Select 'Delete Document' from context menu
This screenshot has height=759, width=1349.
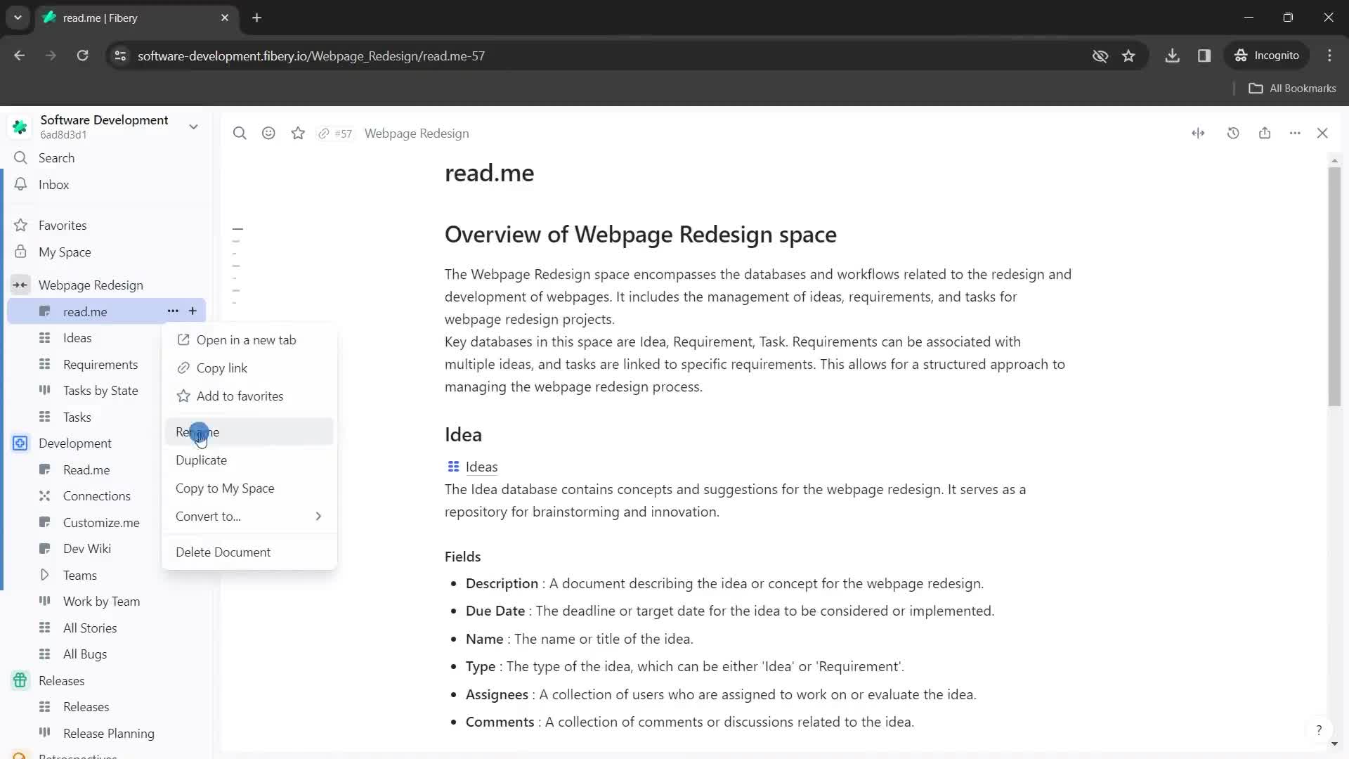coord(223,553)
